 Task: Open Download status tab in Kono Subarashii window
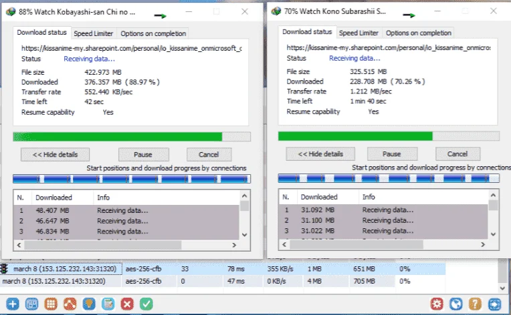[x=307, y=32]
